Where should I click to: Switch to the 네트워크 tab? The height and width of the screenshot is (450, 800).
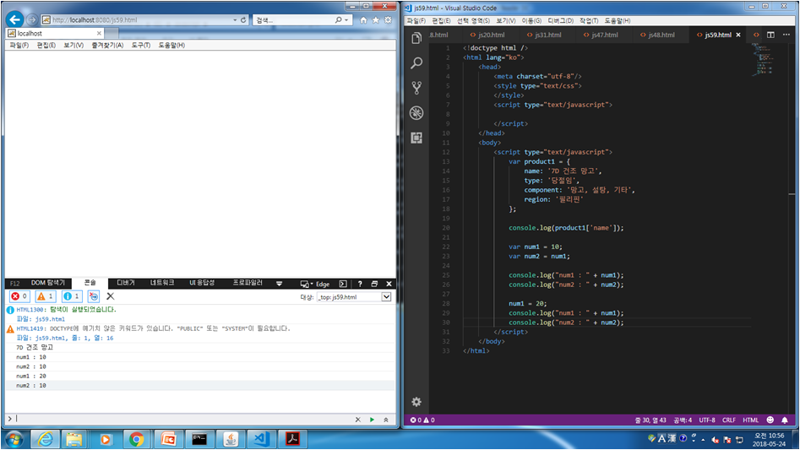click(x=161, y=283)
